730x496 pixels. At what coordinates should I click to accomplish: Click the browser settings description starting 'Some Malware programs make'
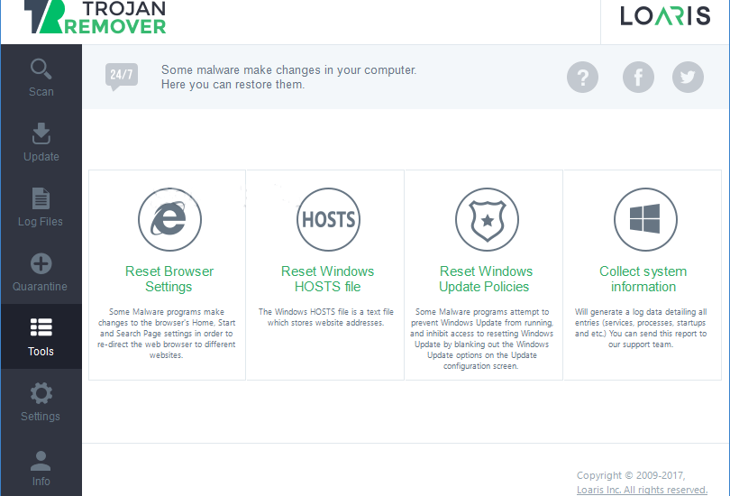tap(166, 334)
